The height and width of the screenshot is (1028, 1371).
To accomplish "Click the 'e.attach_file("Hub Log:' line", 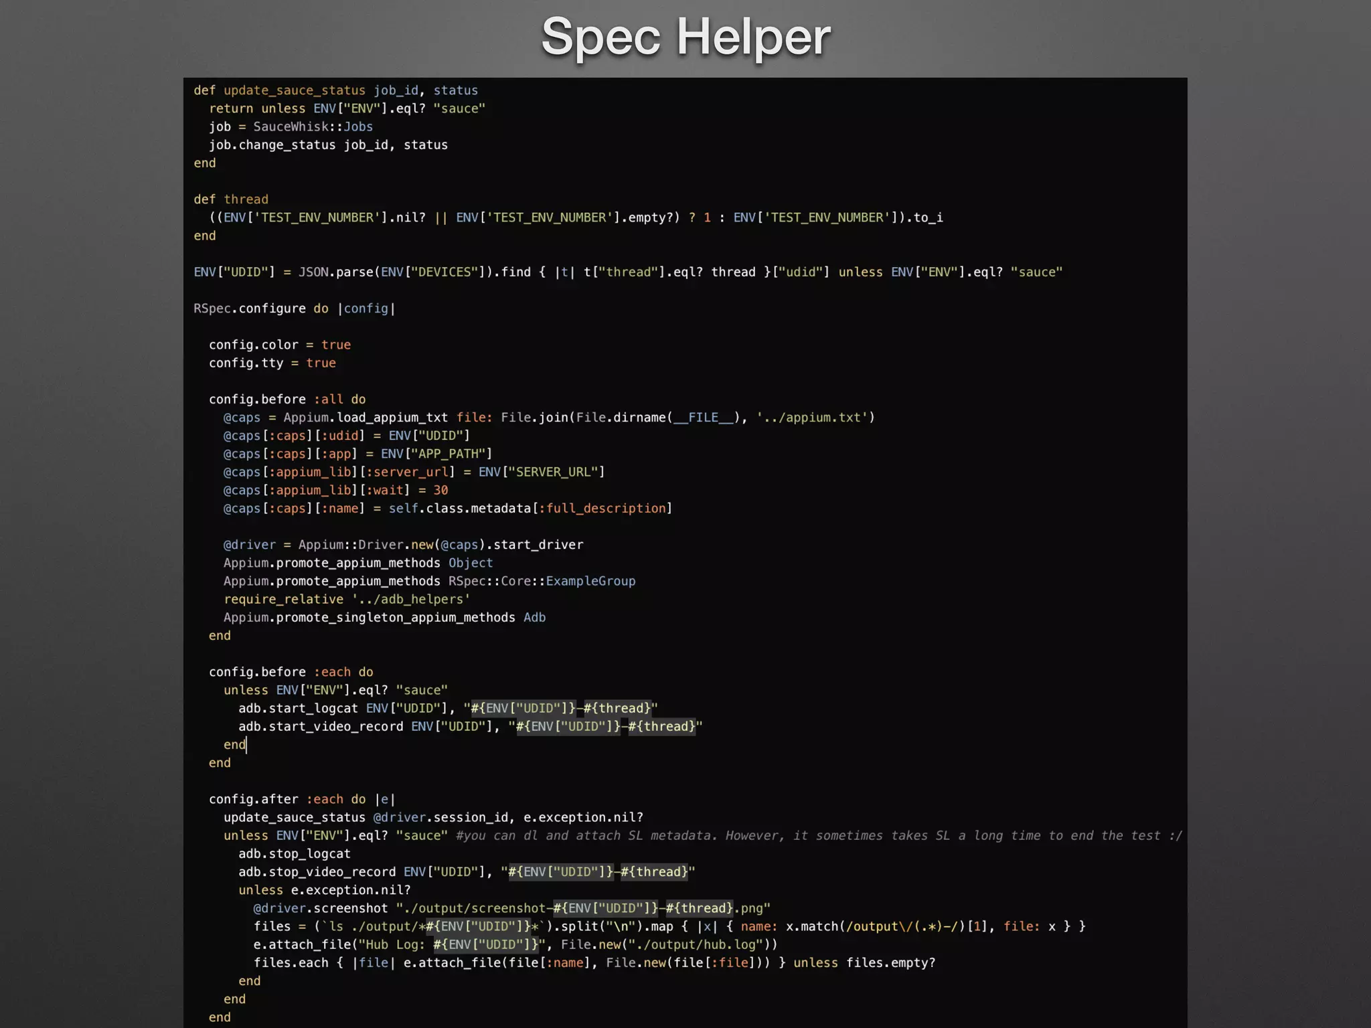I will click(x=515, y=945).
